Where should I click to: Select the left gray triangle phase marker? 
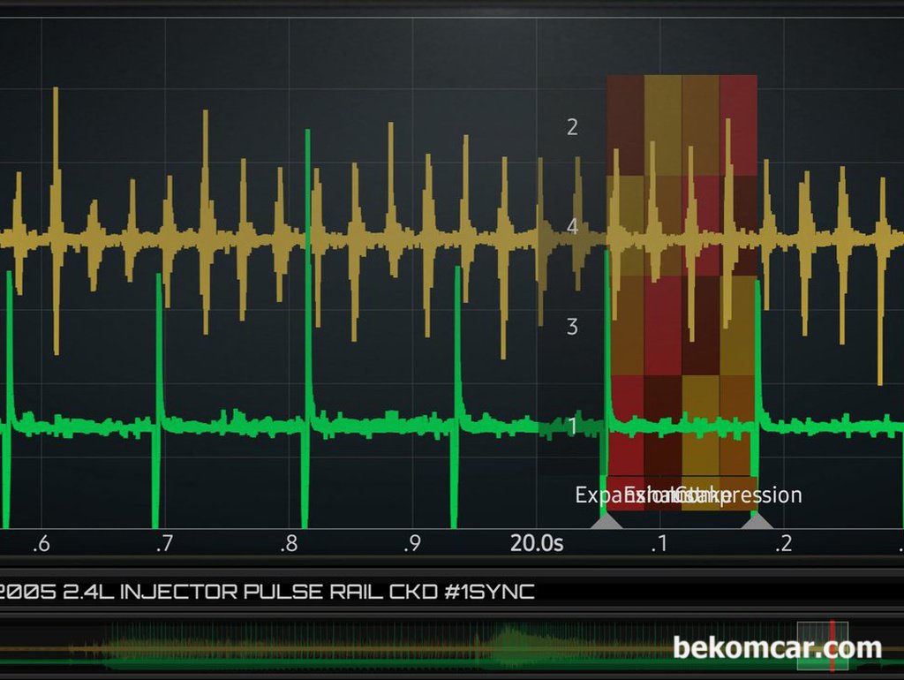(607, 521)
